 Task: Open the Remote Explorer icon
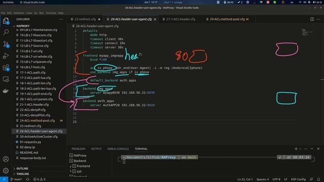tap(6, 79)
